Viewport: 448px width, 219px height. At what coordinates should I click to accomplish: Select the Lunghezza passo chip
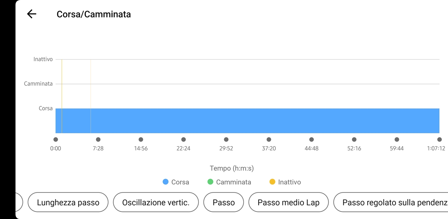[68, 202]
